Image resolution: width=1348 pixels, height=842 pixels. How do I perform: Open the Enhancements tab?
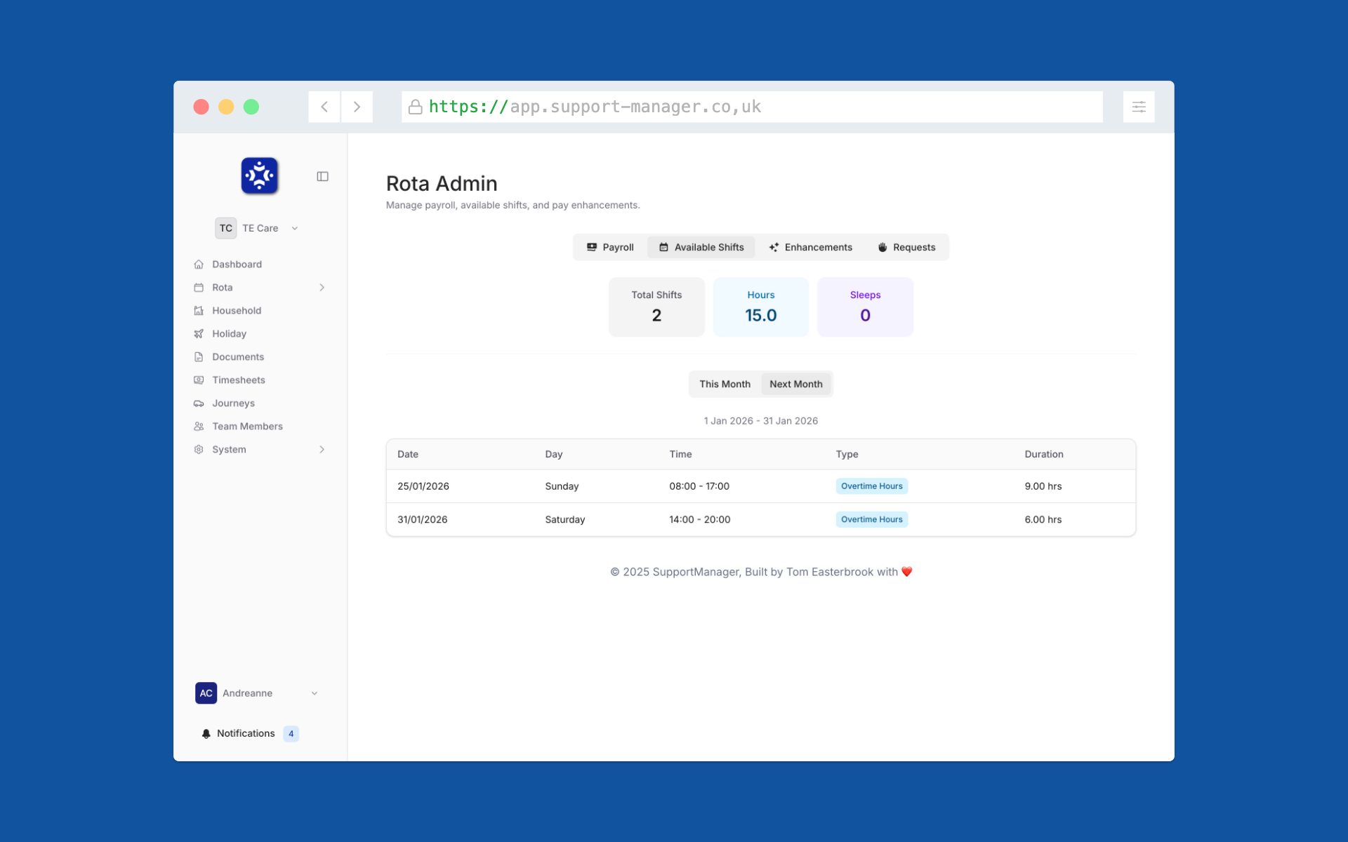(x=810, y=247)
